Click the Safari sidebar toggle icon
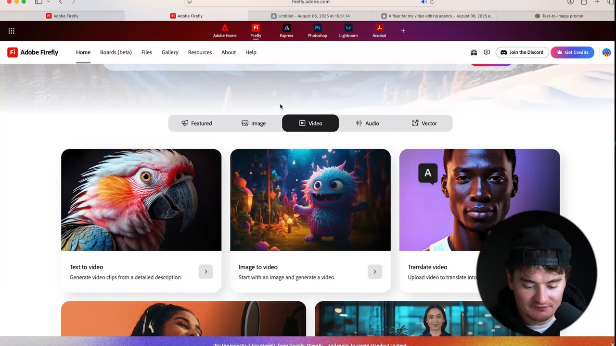 38,2
